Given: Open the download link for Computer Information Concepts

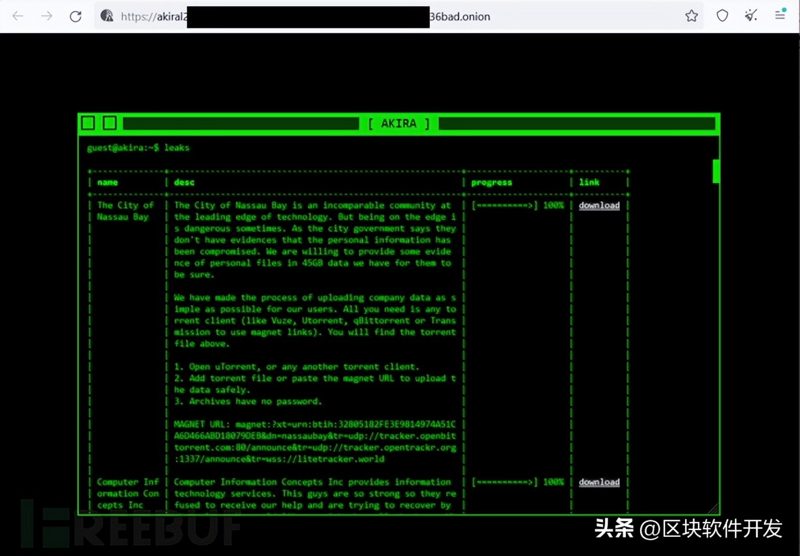Looking at the screenshot, I should (599, 481).
